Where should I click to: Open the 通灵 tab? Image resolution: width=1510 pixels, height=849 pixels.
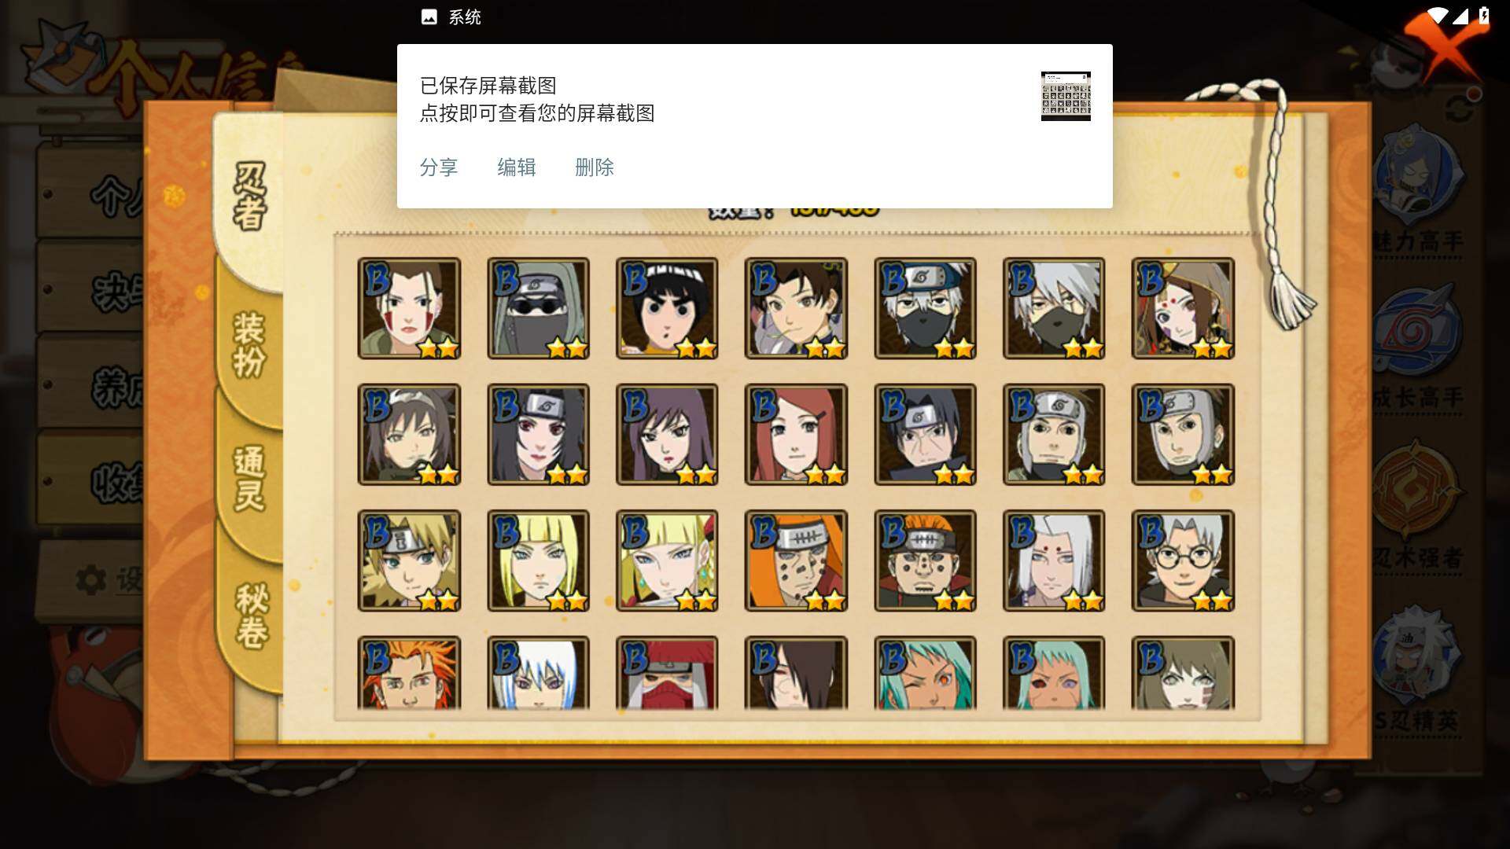[x=250, y=478]
